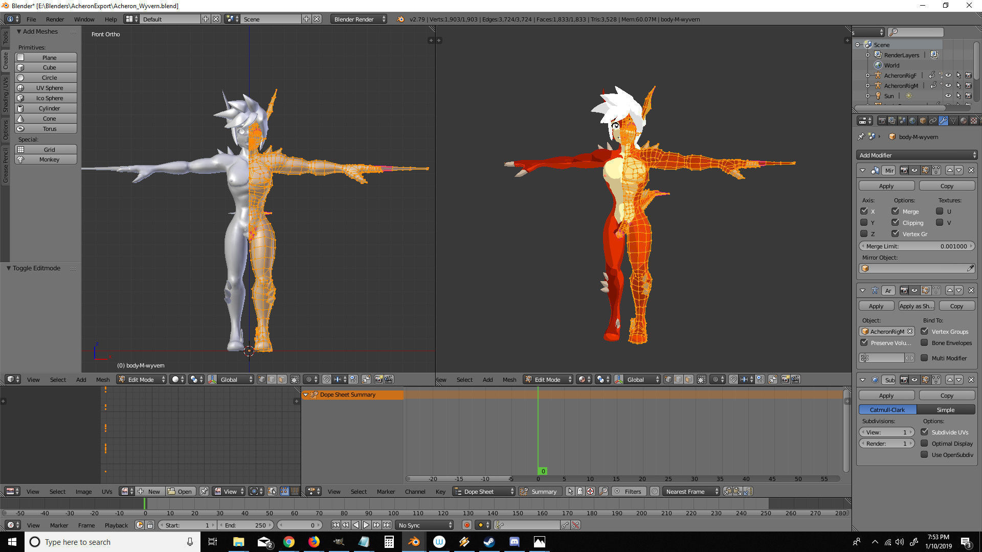Open the Dope Sheet mode dropdown

(x=484, y=491)
